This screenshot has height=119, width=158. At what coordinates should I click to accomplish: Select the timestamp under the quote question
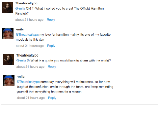pos(30,67)
